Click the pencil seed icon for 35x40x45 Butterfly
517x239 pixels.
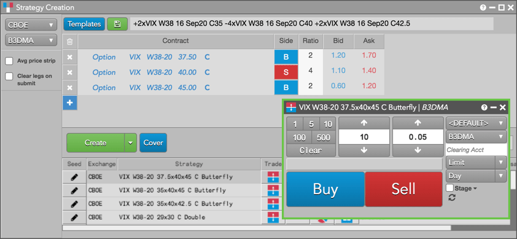(x=74, y=190)
